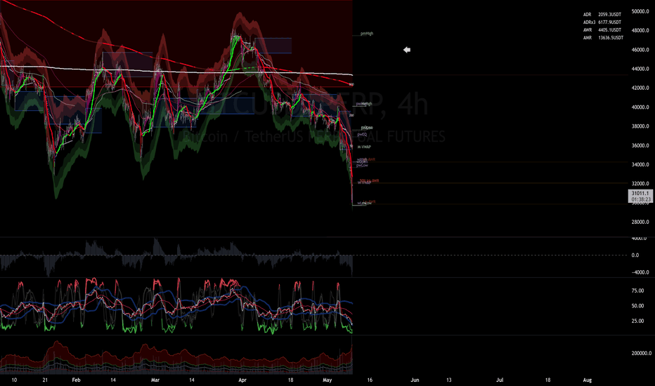Click the 38000.0 price axis label

(x=640, y=126)
